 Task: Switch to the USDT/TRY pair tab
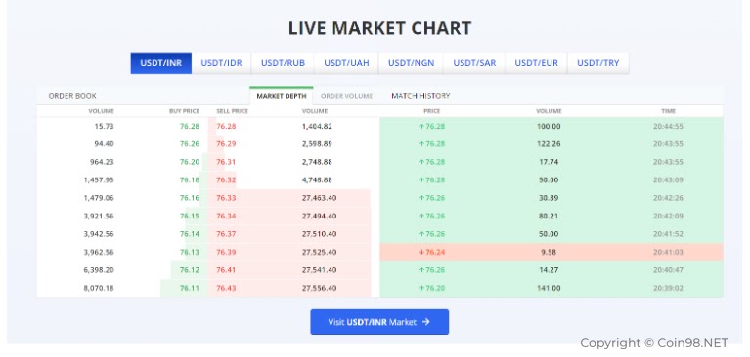coord(597,63)
